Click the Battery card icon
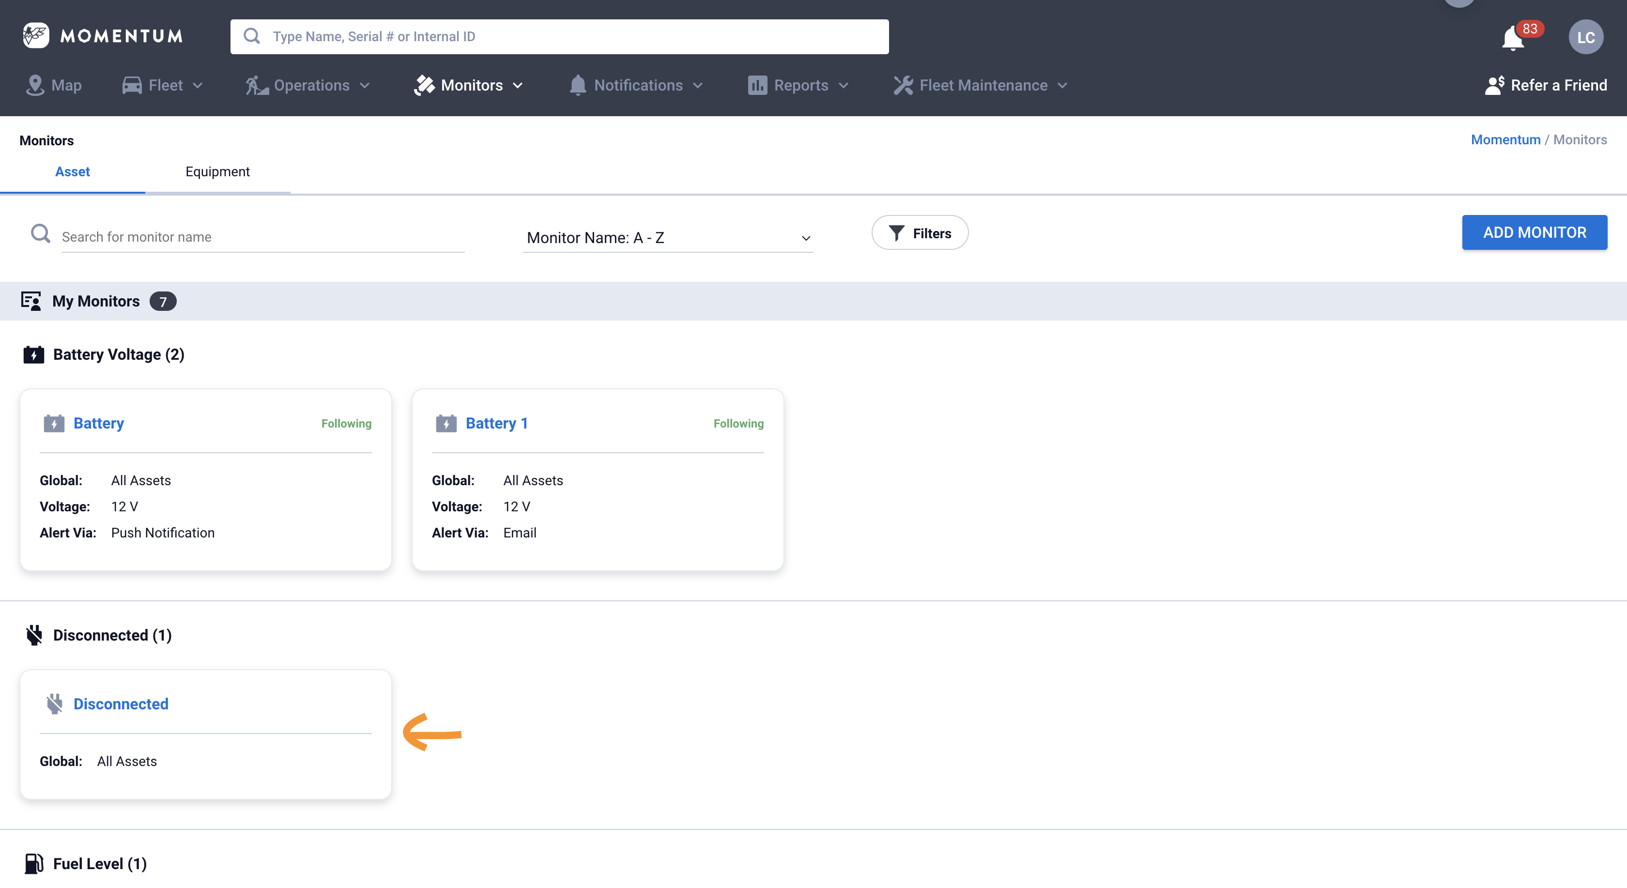This screenshot has width=1627, height=888. pyautogui.click(x=54, y=423)
